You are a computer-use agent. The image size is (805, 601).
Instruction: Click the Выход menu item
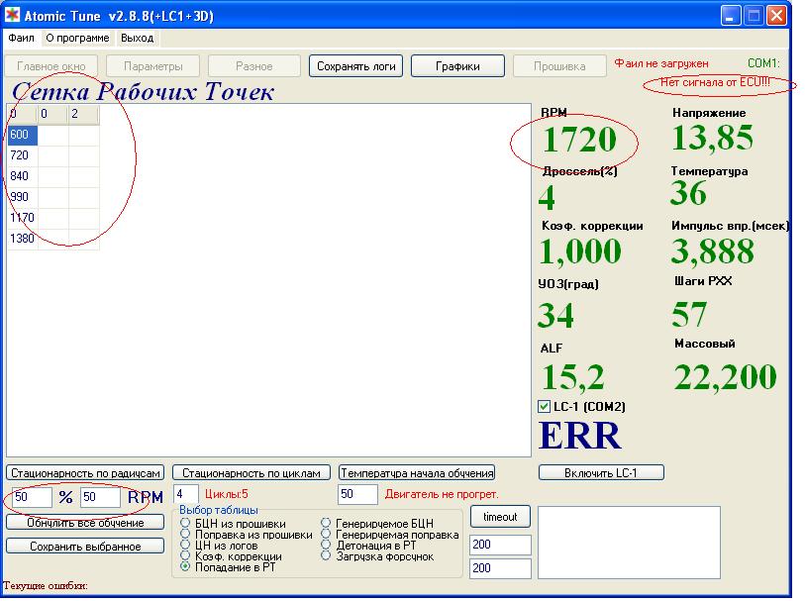[x=137, y=38]
